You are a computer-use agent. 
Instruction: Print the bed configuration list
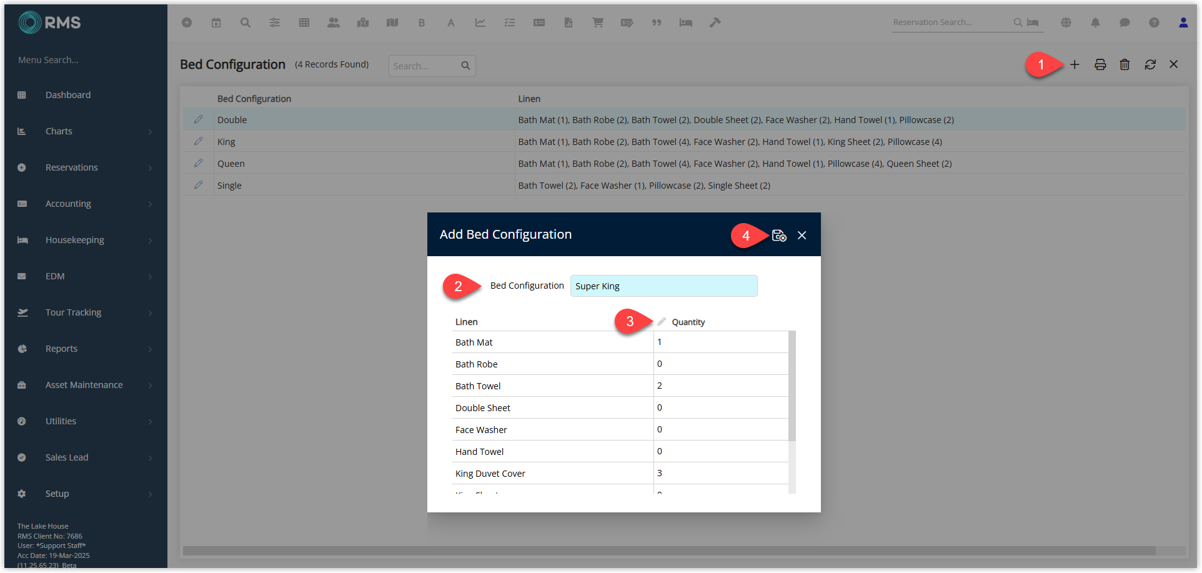click(1100, 64)
